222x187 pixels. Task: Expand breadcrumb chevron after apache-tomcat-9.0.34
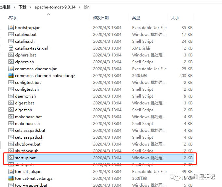[79, 7]
